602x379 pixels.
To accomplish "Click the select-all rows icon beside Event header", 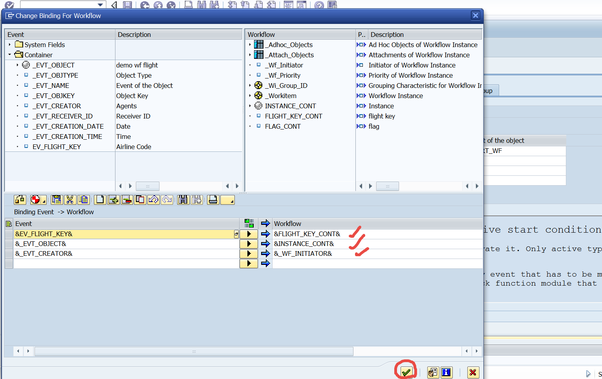I will tap(9, 224).
